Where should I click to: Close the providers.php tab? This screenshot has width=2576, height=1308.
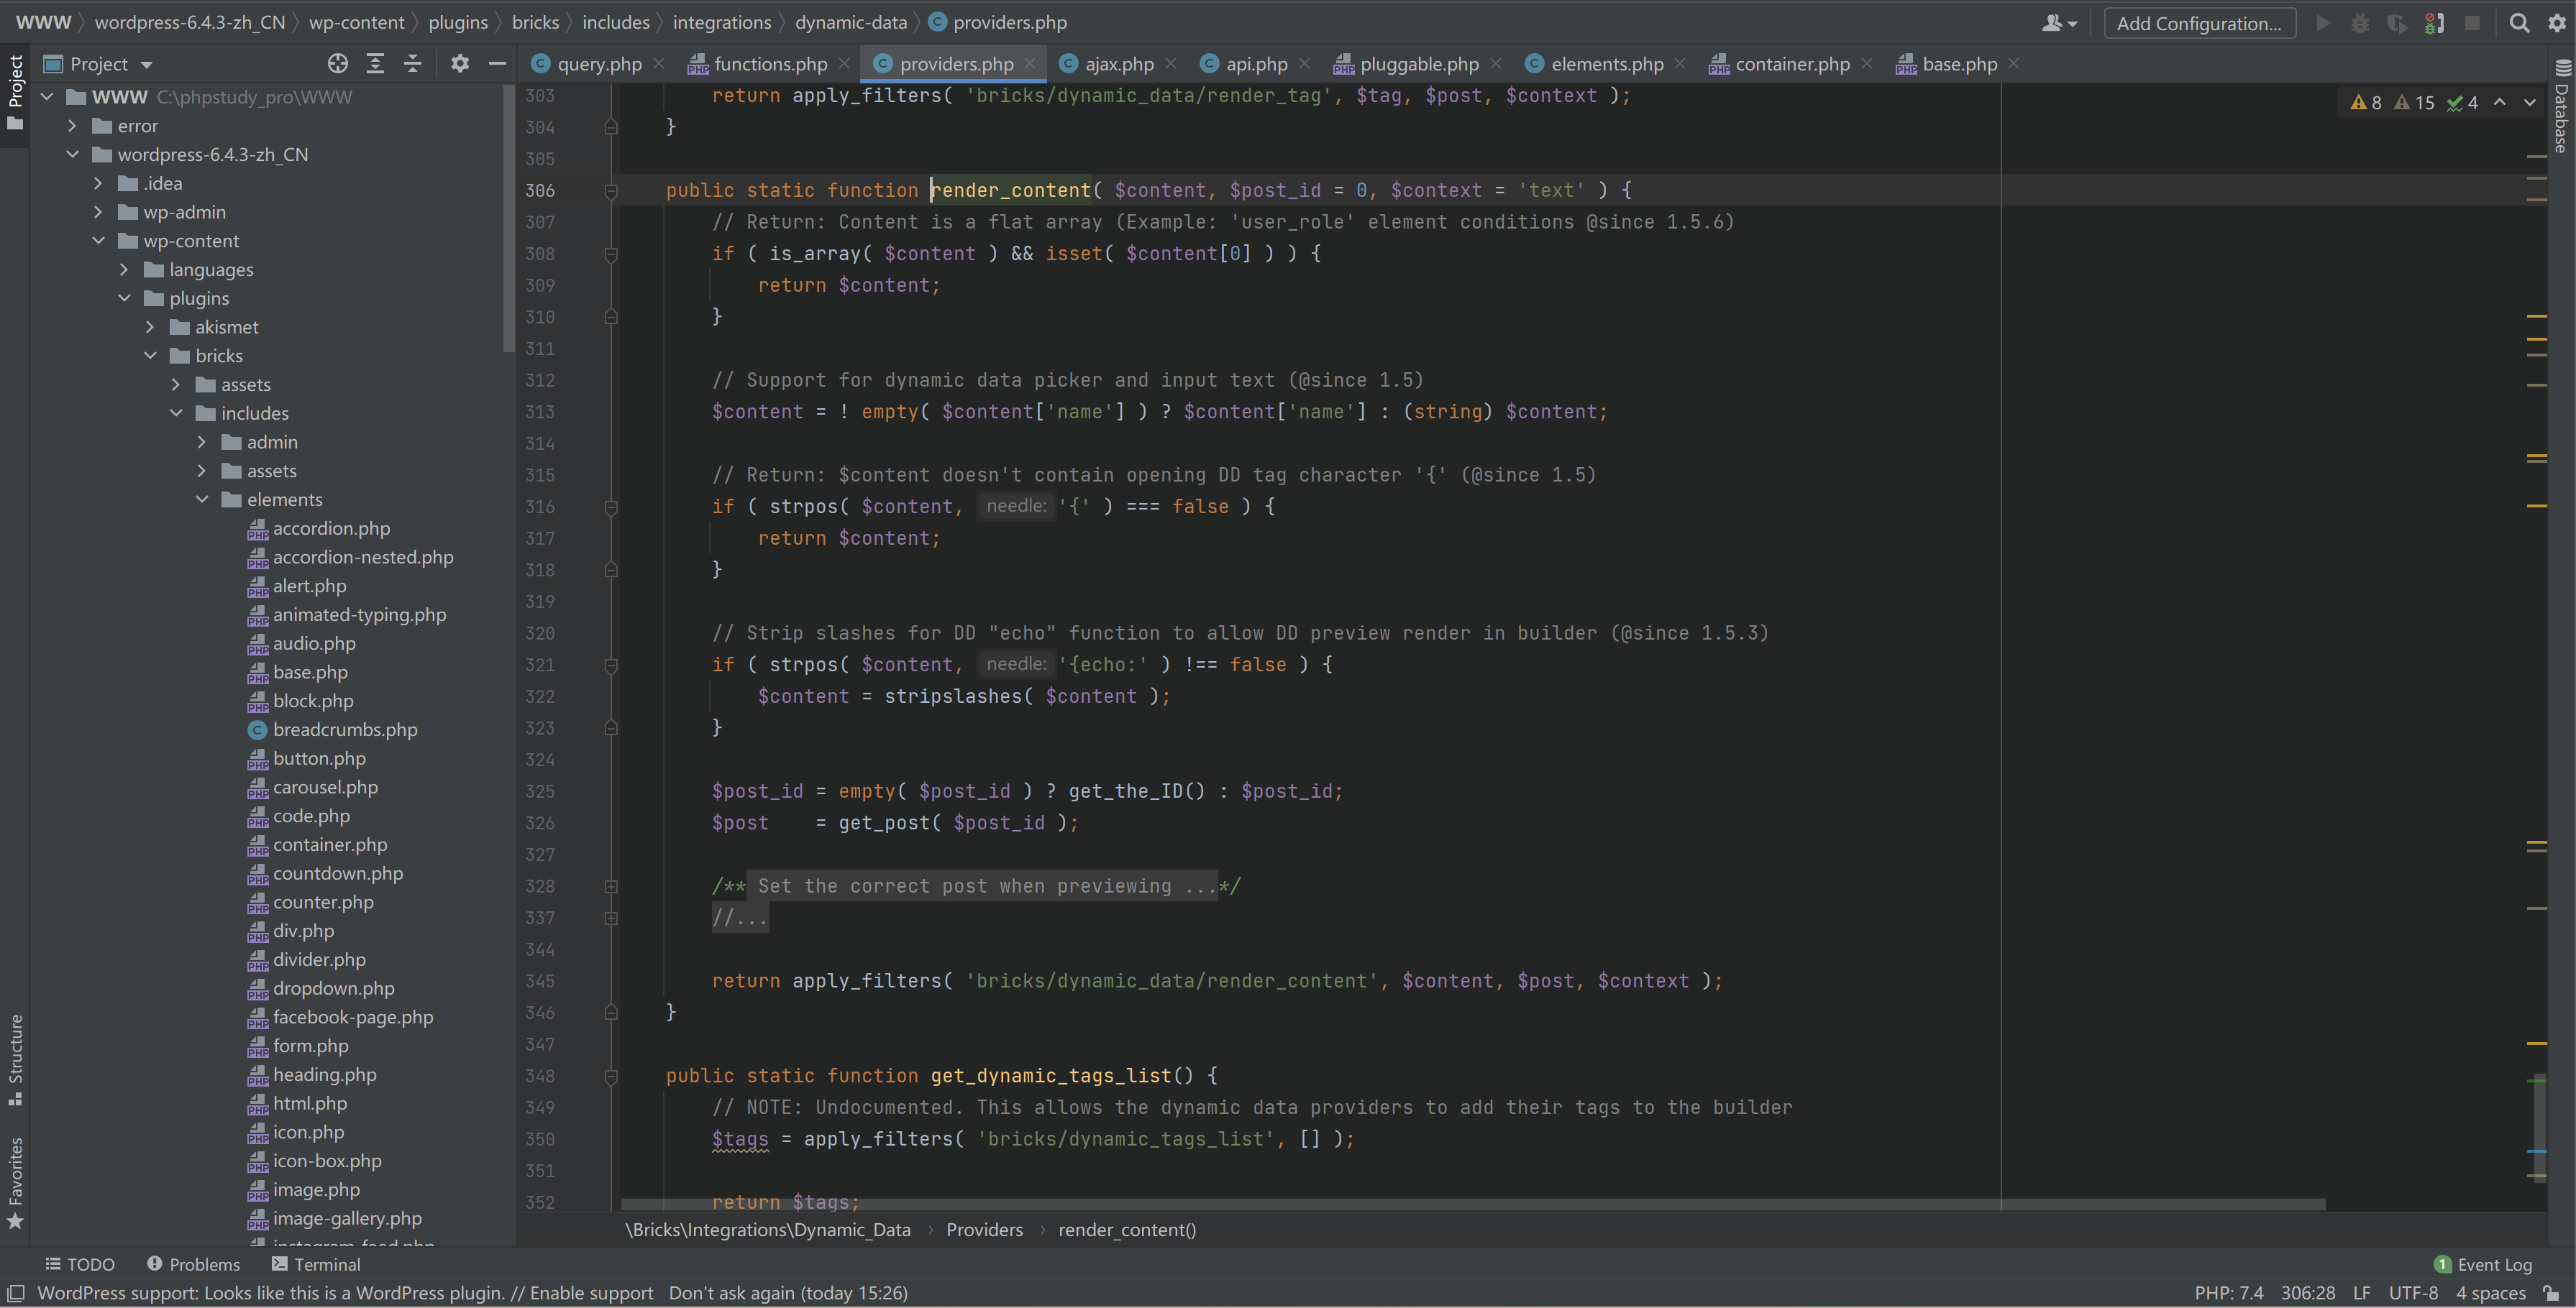(x=1030, y=64)
